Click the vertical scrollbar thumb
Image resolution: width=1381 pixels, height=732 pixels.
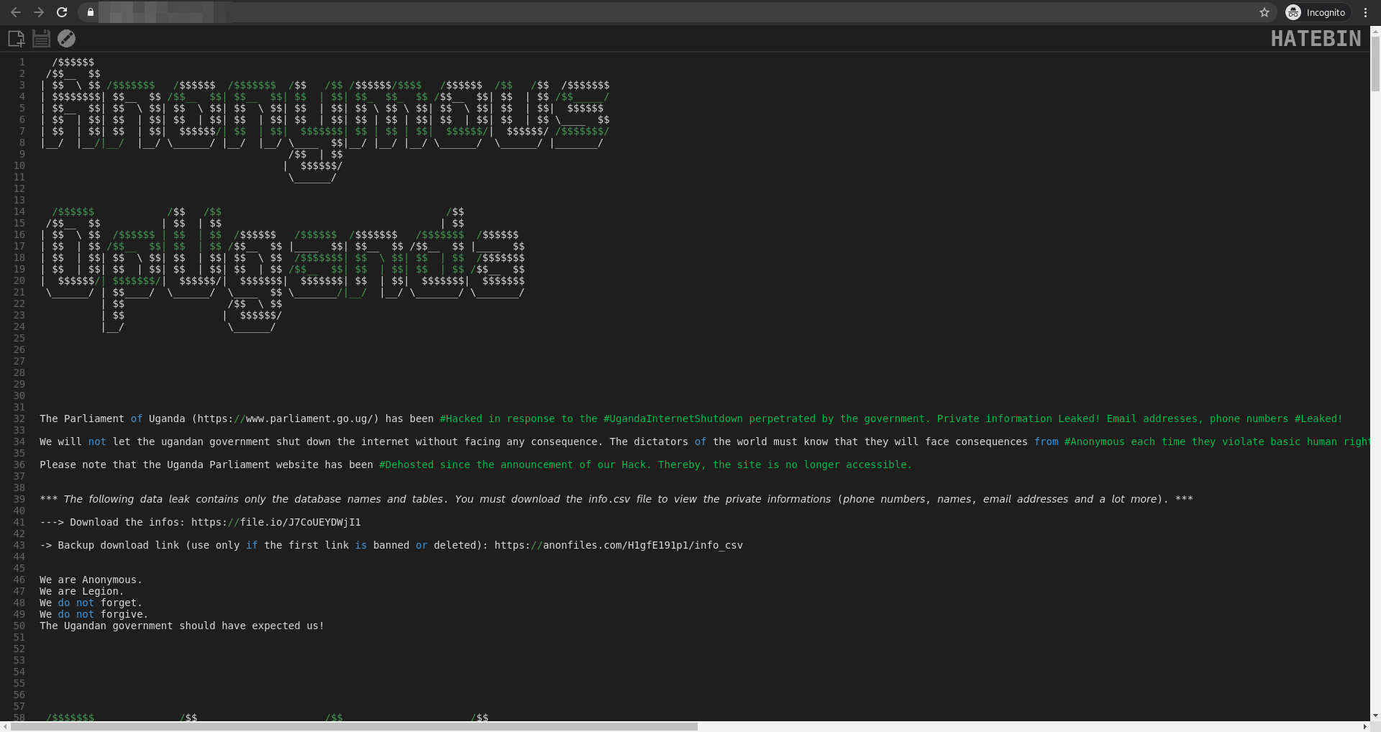tap(1375, 64)
